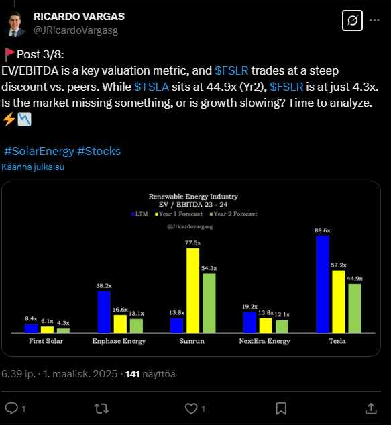Image resolution: width=391 pixels, height=425 pixels.
Task: Click the share upload icon
Action: [x=371, y=408]
